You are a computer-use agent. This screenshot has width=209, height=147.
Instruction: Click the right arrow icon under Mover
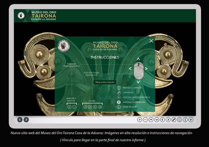tap(100, 107)
